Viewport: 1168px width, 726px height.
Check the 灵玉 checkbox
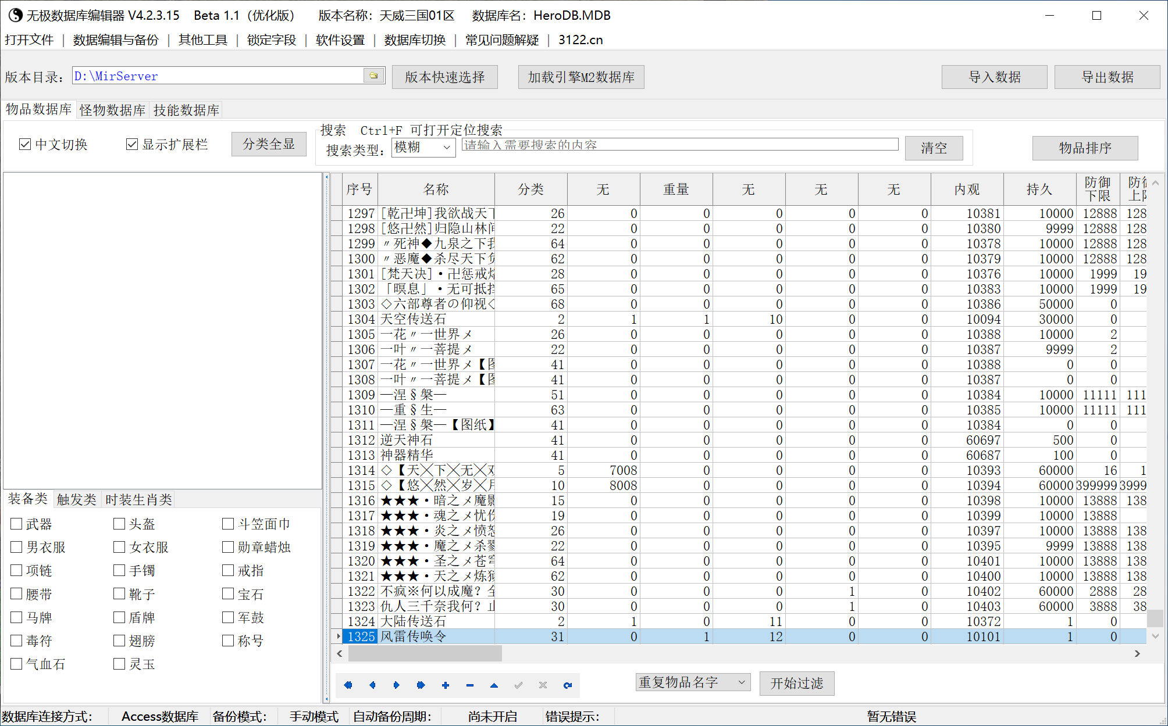119,664
